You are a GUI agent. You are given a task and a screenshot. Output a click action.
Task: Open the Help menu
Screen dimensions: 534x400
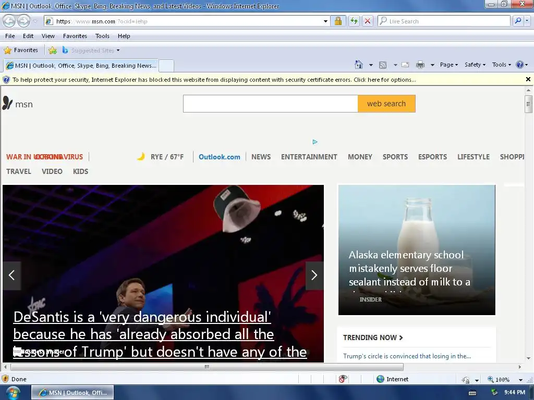pos(124,36)
